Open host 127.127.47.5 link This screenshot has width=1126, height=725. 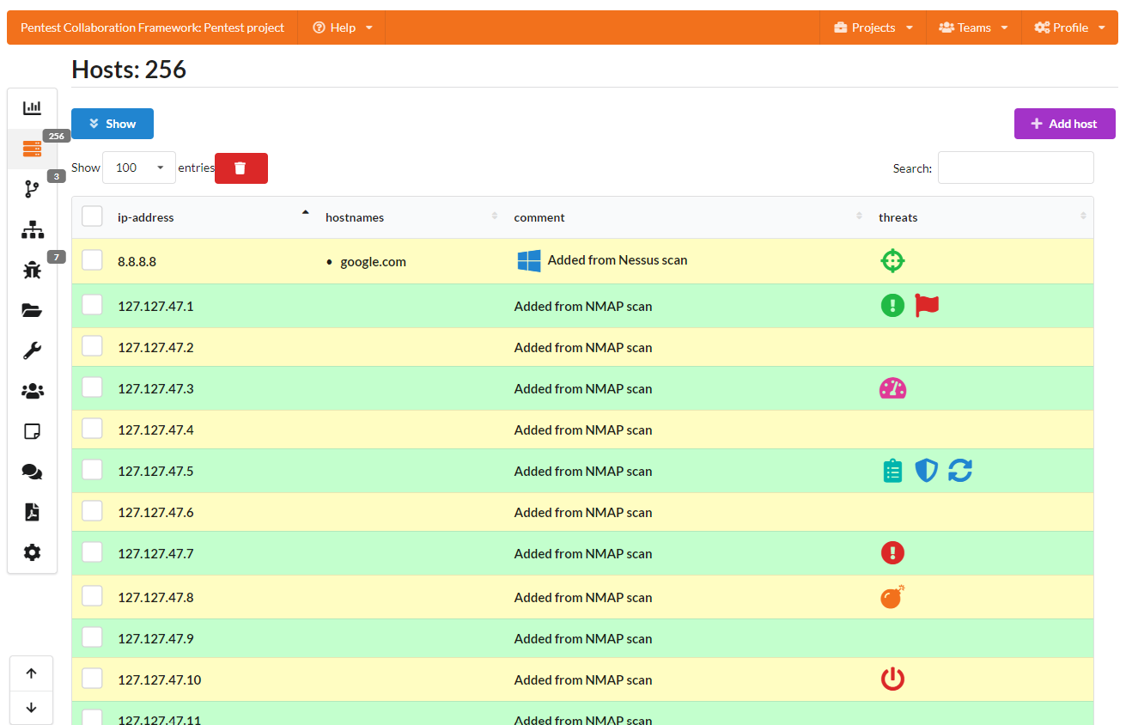point(155,471)
